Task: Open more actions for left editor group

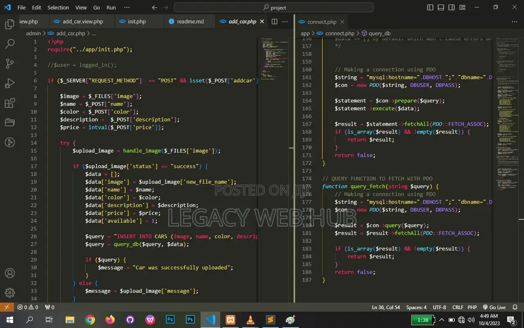Action: [285, 22]
